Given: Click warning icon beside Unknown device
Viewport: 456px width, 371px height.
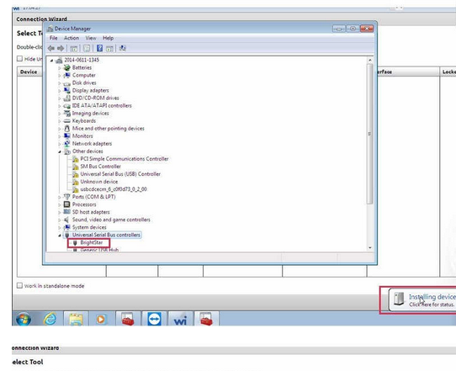Looking at the screenshot, I should 76,182.
